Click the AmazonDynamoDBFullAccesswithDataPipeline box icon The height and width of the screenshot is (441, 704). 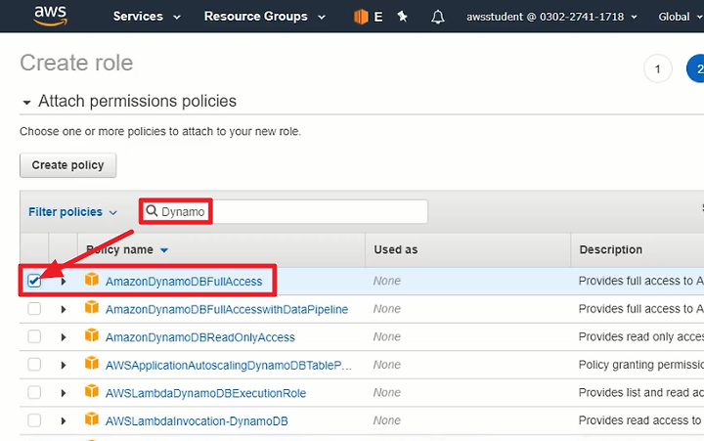point(92,308)
